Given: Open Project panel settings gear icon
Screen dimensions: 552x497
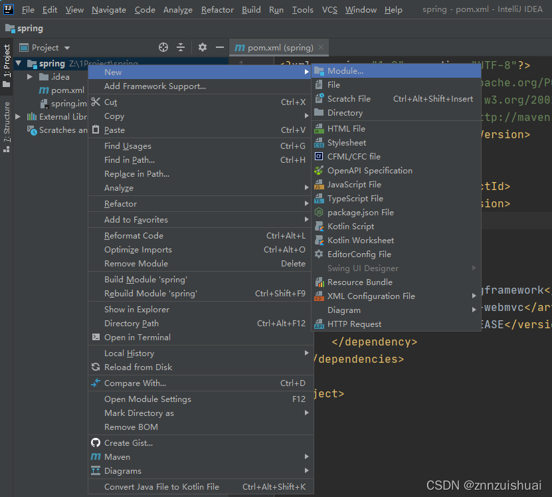Looking at the screenshot, I should (203, 47).
